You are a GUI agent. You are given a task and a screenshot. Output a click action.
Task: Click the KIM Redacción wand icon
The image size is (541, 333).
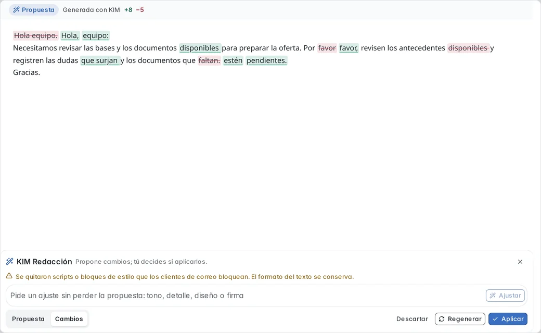tap(10, 262)
